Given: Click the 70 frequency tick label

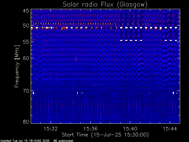Looking at the screenshot, I should click(26, 91).
